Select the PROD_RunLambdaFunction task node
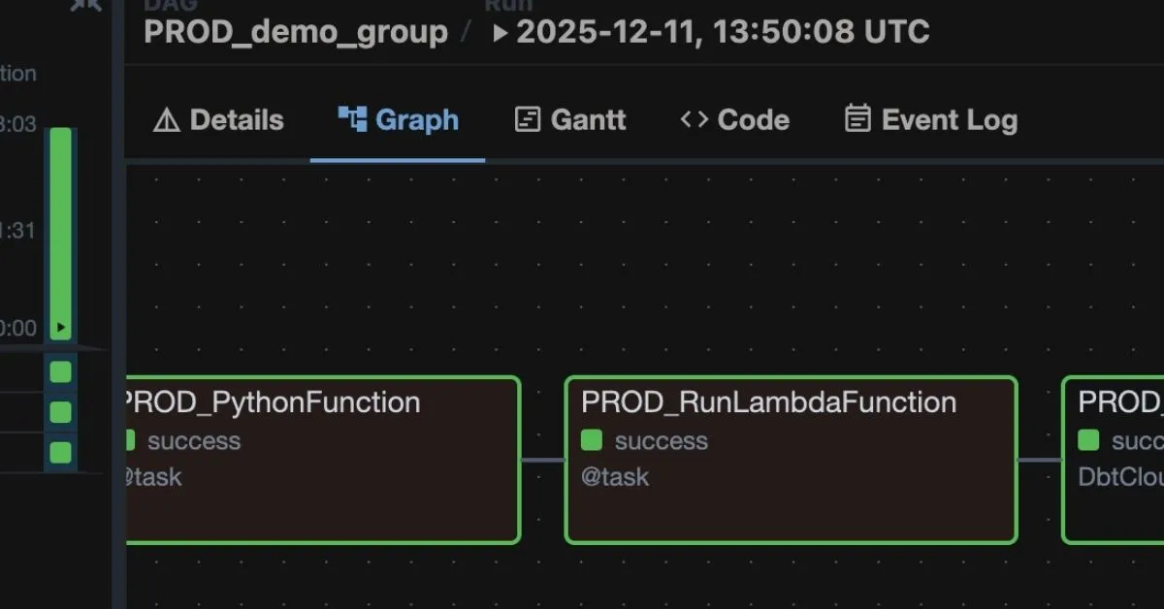The image size is (1164, 609). [x=791, y=460]
